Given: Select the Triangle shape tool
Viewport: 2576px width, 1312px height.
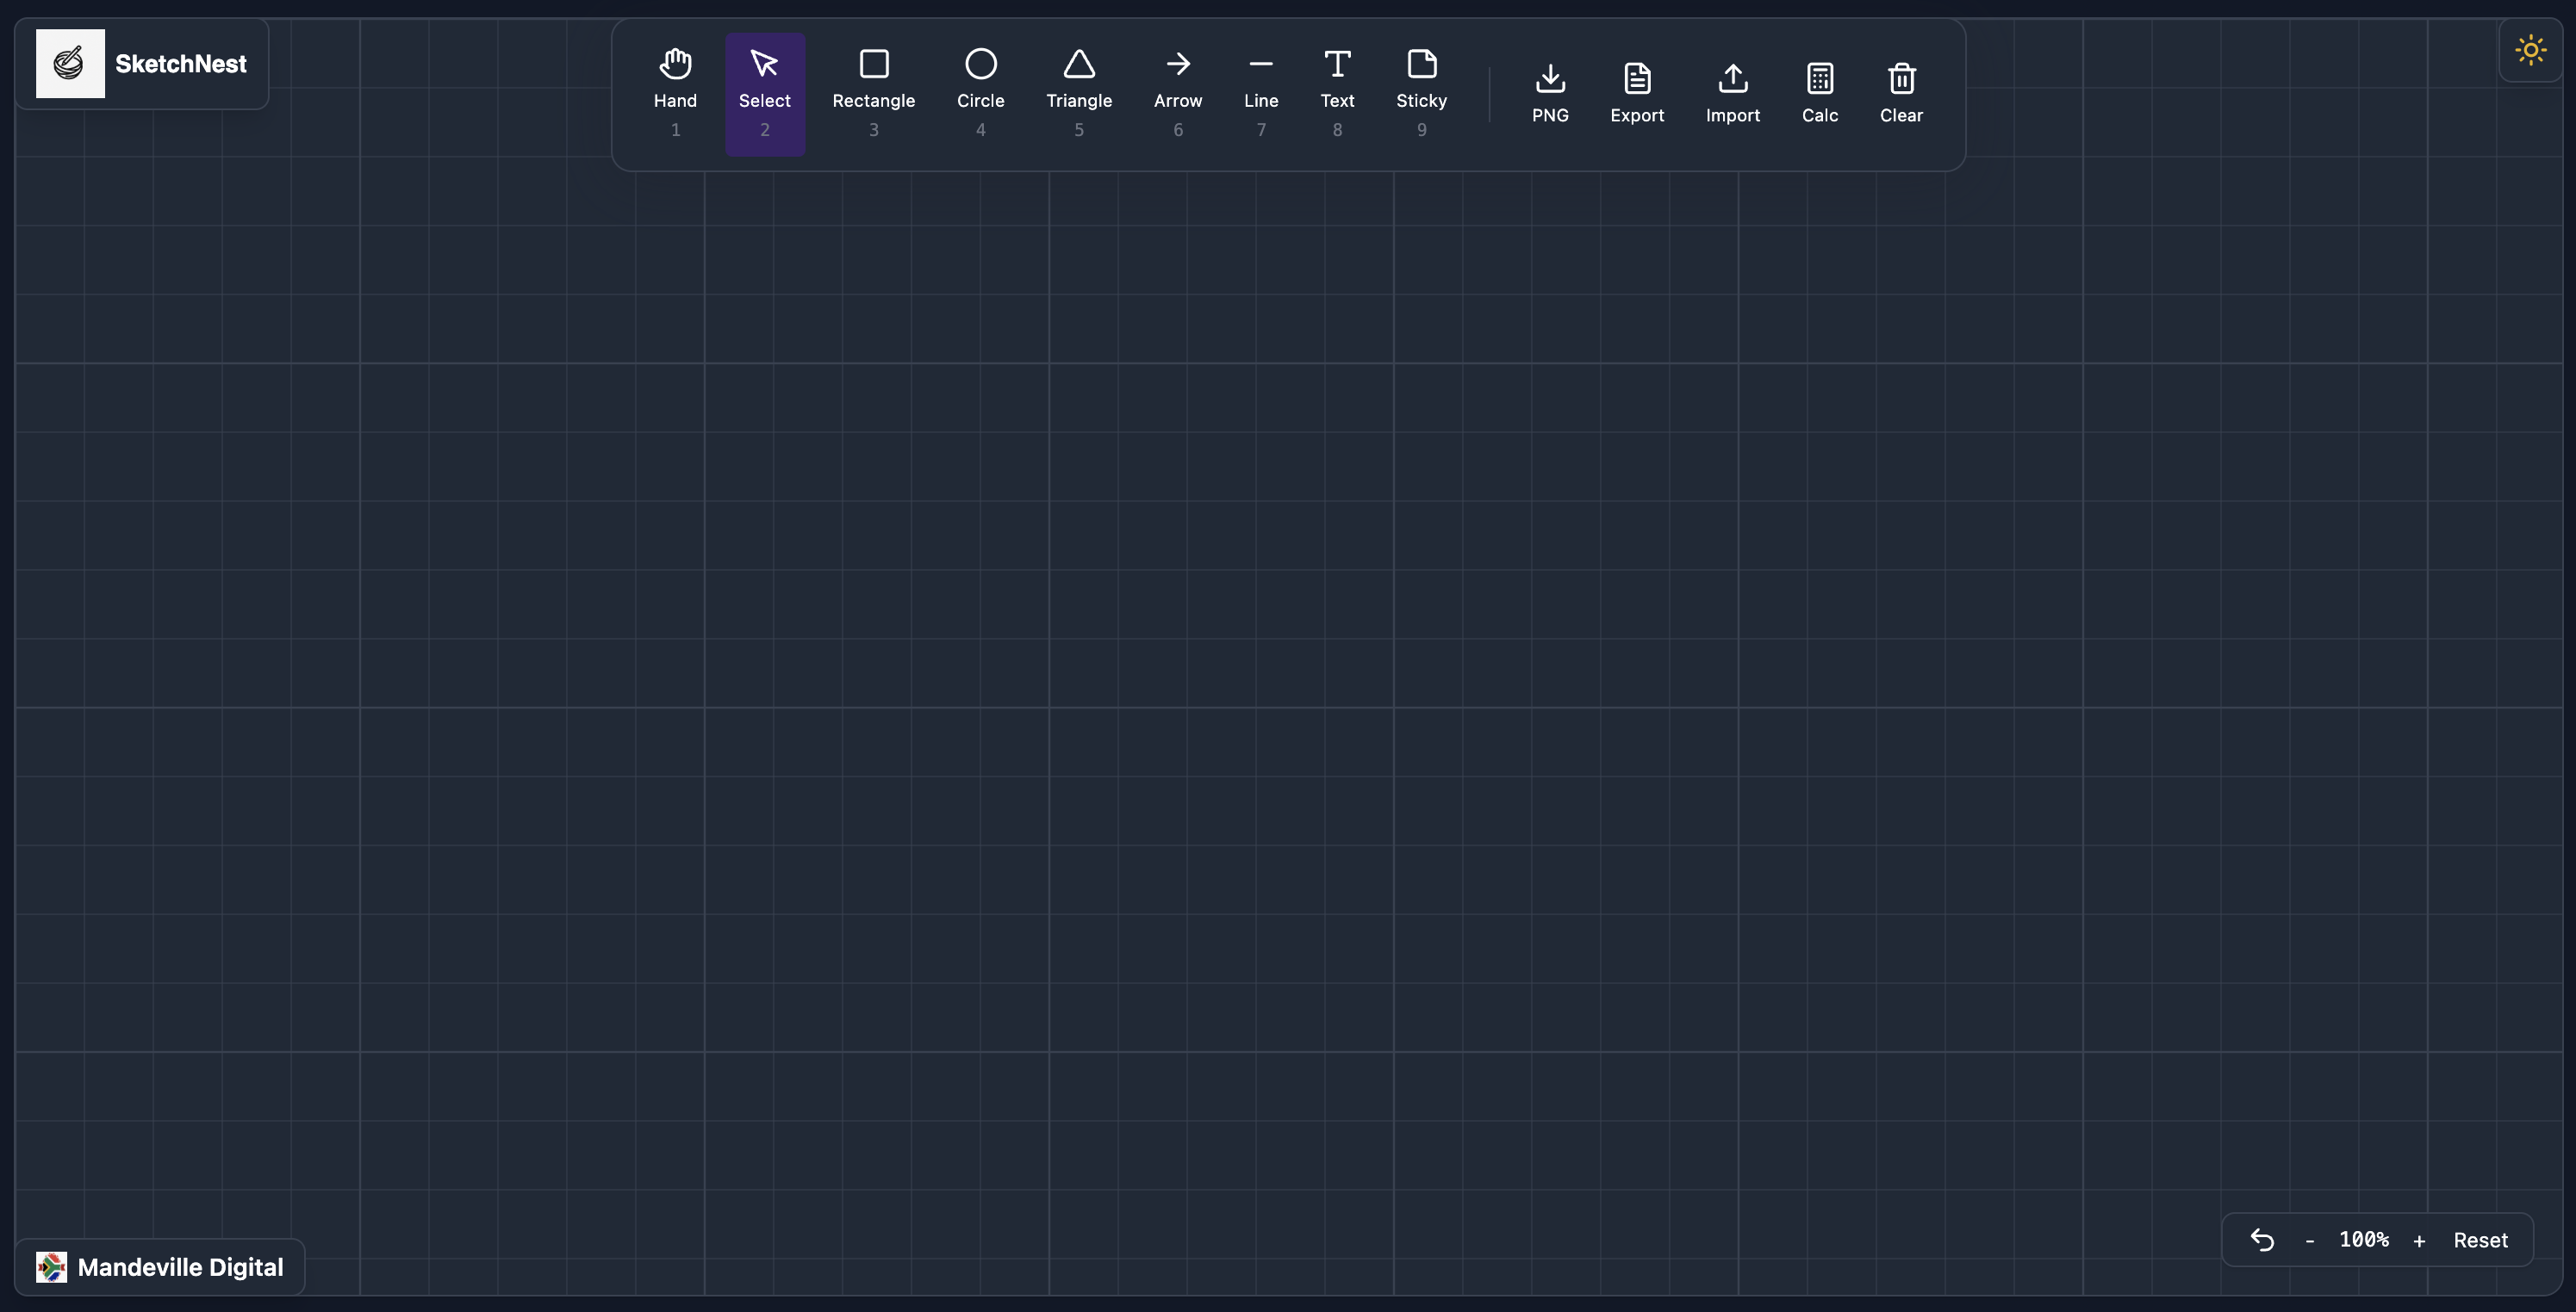Looking at the screenshot, I should click(x=1078, y=92).
